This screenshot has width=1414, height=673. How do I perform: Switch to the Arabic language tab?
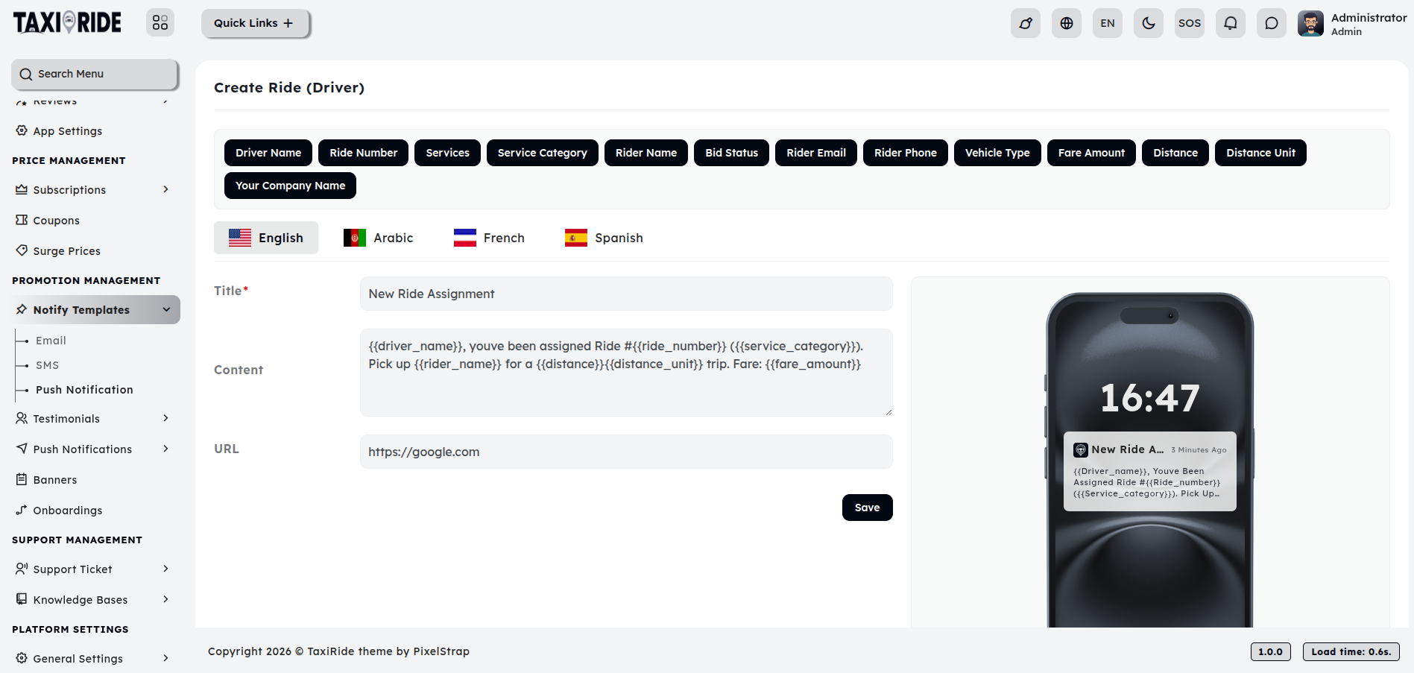(x=379, y=238)
